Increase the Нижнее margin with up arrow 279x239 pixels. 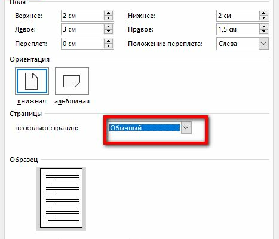[263, 13]
